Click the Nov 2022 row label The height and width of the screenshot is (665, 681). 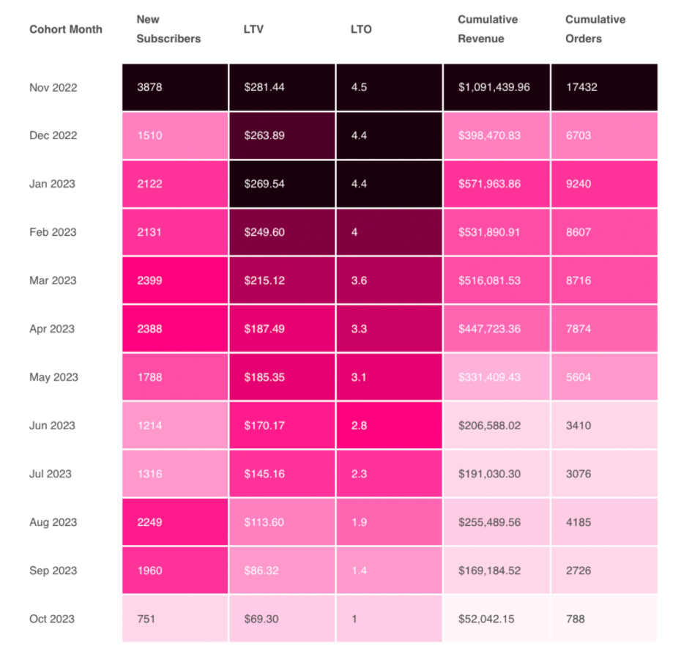(53, 87)
